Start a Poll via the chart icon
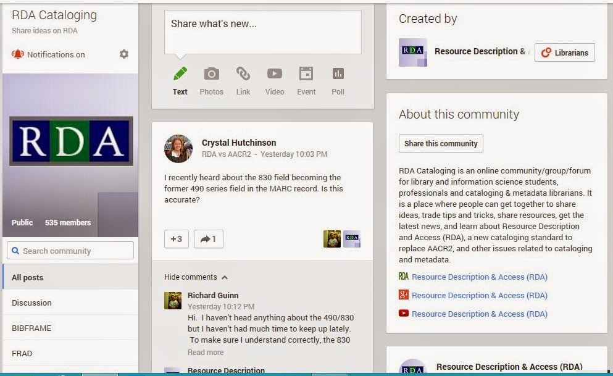 pos(338,73)
